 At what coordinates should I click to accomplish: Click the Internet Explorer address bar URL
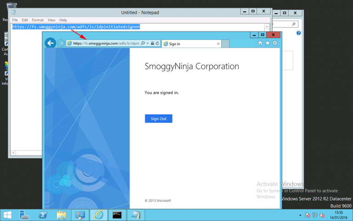(x=106, y=44)
